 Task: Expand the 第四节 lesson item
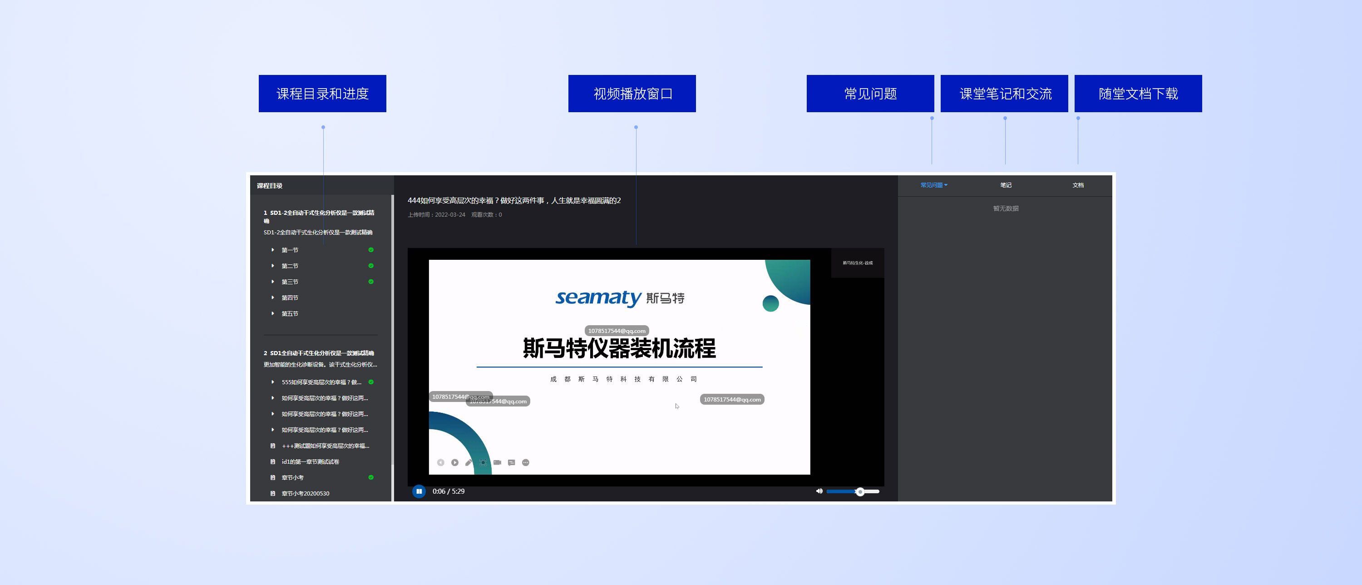tap(289, 298)
